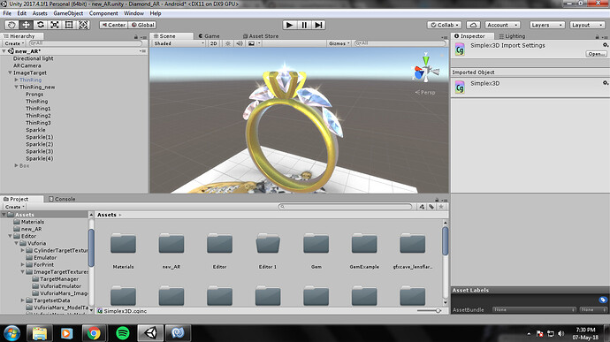Click the Step forward button
The width and height of the screenshot is (610, 342).
pyautogui.click(x=318, y=25)
